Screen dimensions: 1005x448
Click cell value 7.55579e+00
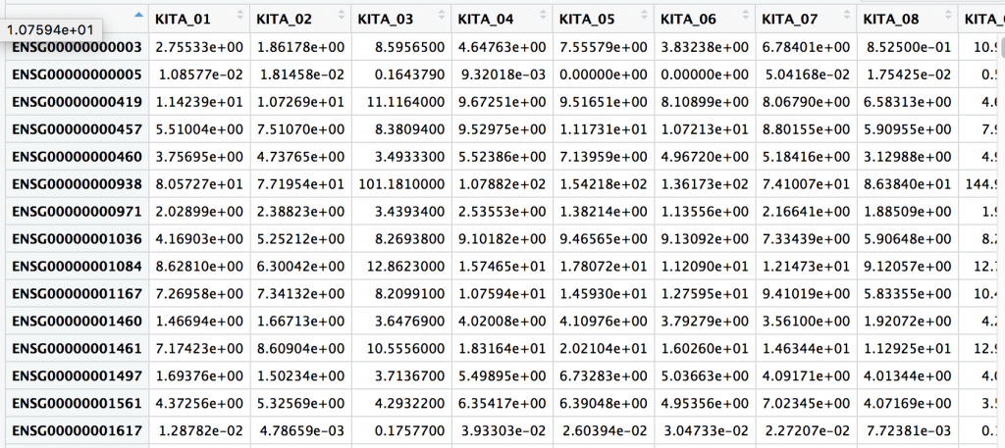click(604, 47)
